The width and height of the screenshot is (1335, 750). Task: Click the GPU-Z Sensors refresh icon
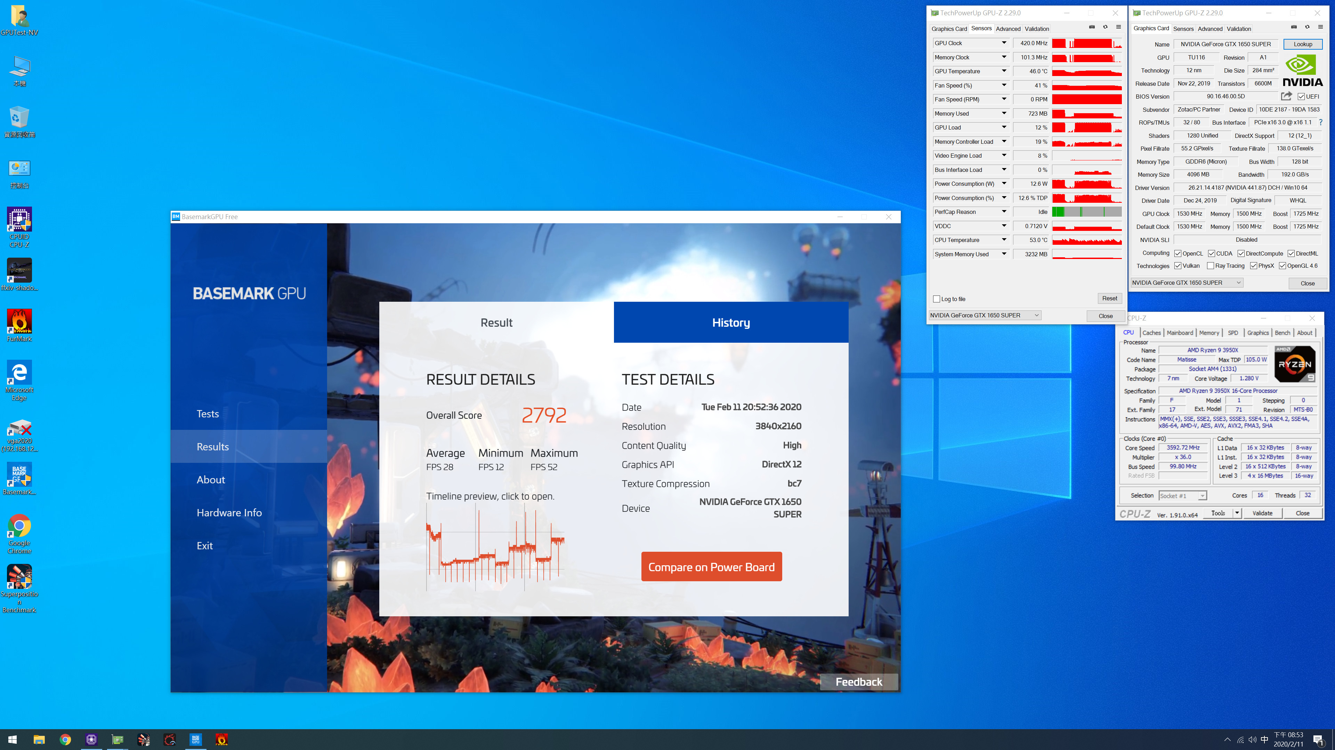[1105, 27]
